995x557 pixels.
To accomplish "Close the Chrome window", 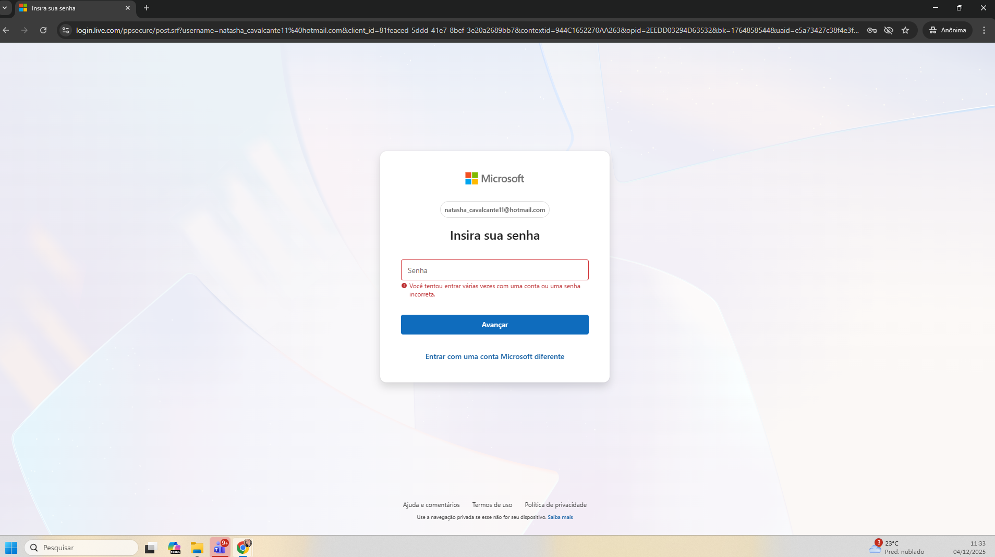I will (x=983, y=8).
